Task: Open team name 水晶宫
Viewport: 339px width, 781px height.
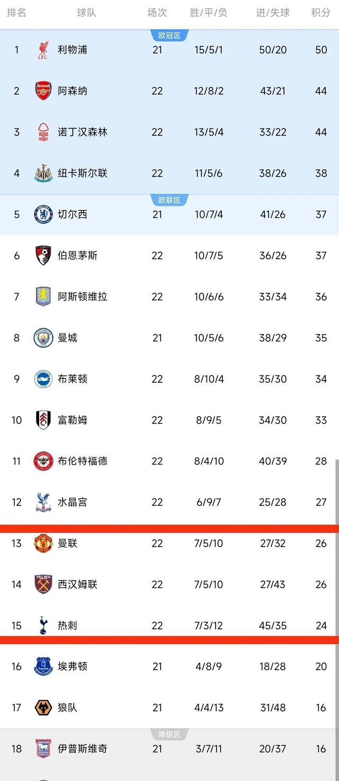Action: 73,502
